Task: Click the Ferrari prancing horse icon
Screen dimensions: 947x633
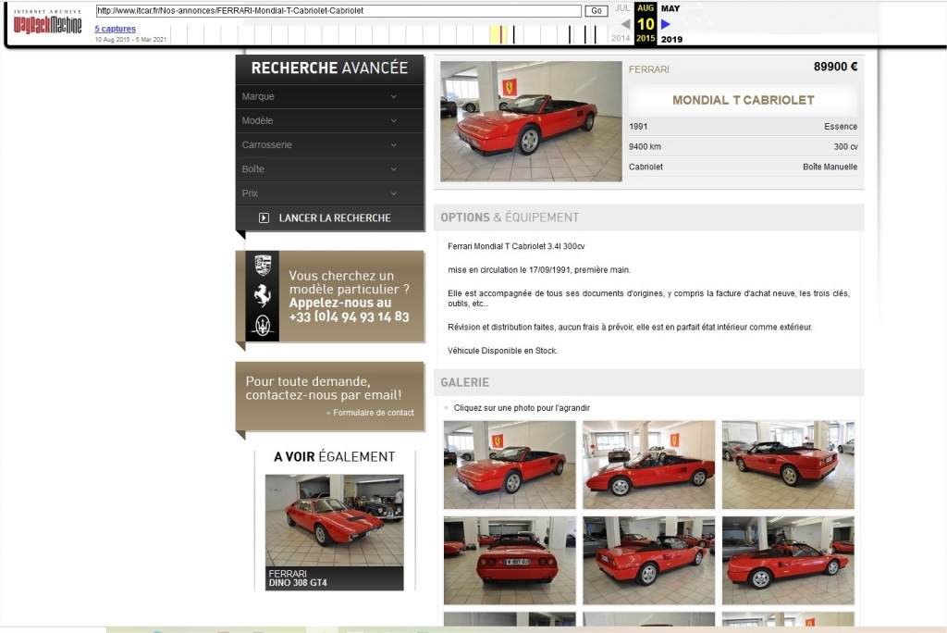Action: [x=263, y=296]
